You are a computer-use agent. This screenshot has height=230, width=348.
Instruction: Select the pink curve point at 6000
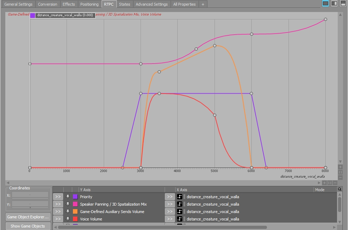tap(251, 34)
